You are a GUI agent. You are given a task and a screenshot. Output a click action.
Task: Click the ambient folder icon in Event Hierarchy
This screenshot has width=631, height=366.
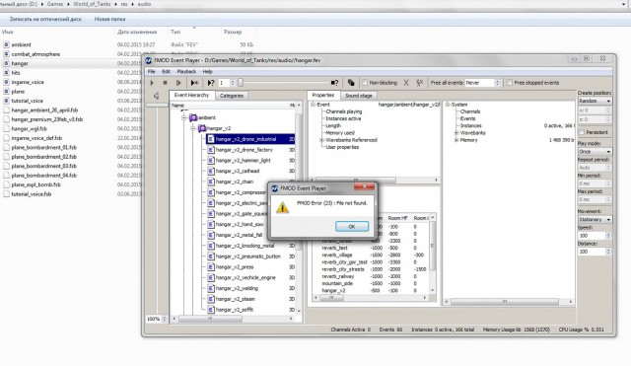click(x=193, y=117)
